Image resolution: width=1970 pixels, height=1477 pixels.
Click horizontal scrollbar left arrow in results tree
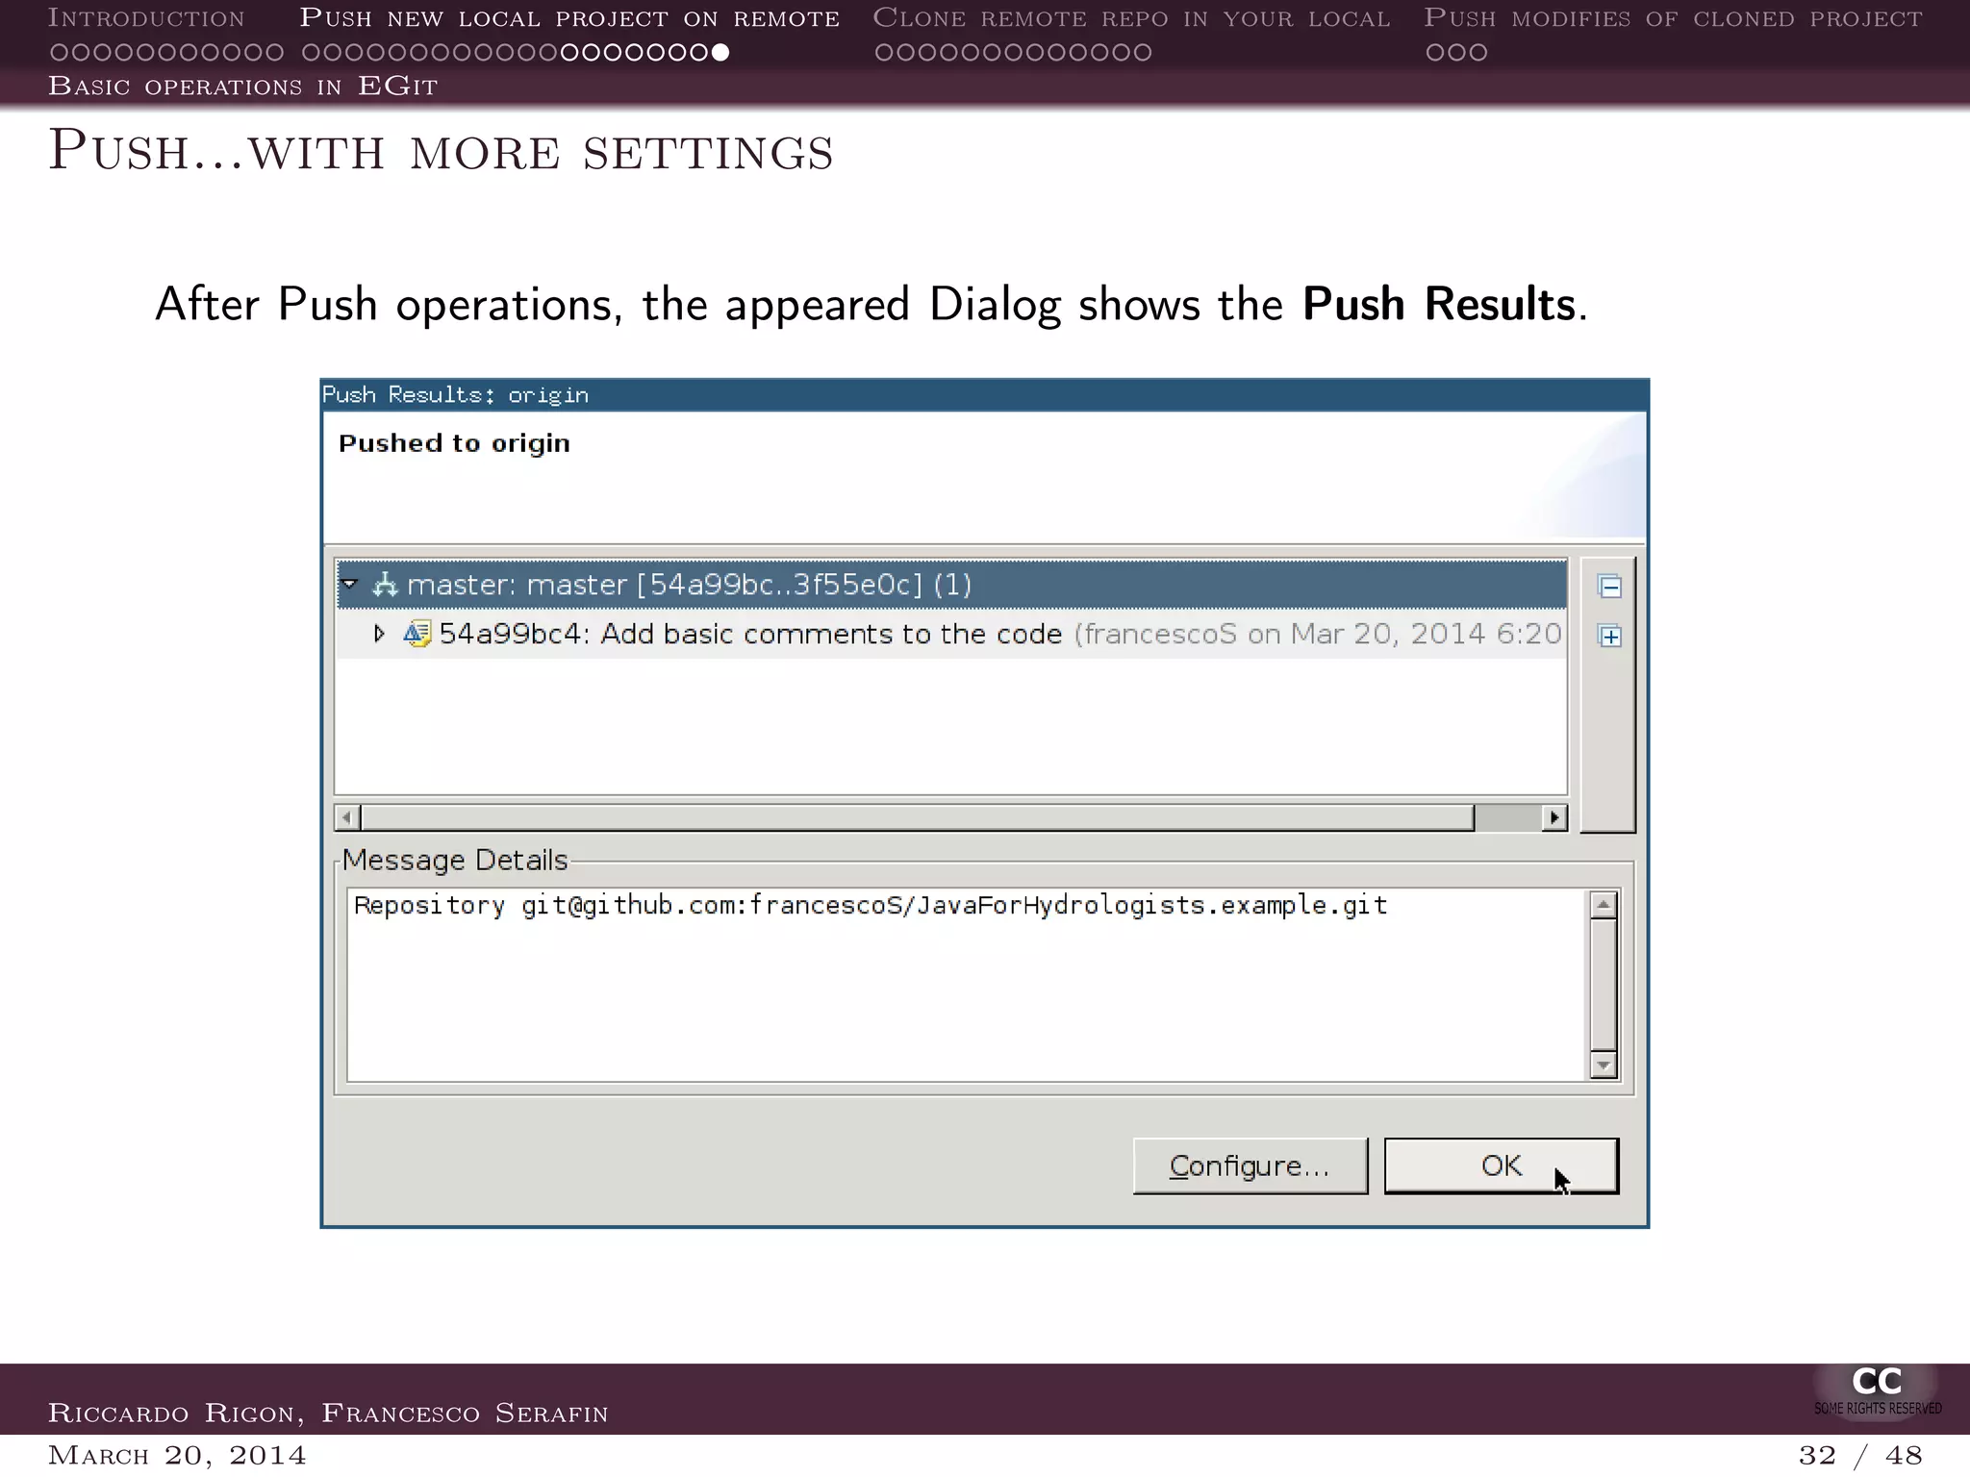(347, 818)
